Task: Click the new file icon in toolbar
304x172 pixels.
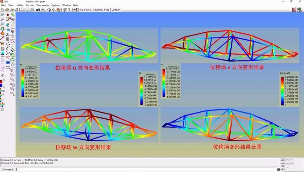Action: coord(2,10)
